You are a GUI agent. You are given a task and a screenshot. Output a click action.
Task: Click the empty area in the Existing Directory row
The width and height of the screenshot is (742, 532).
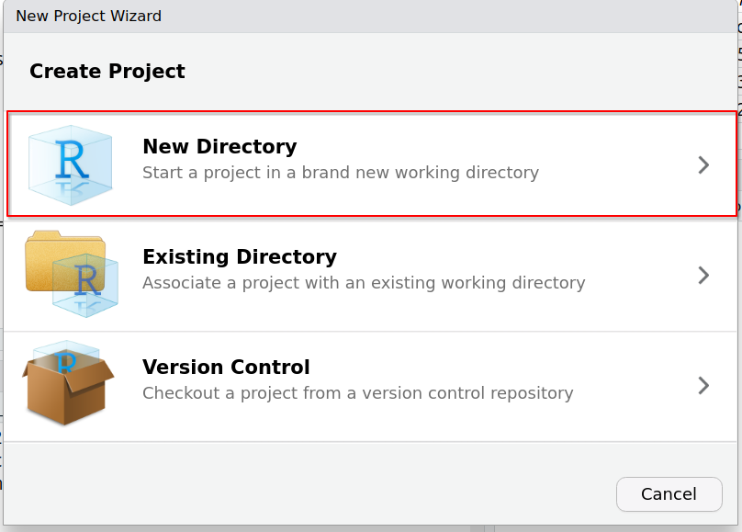pos(639,276)
